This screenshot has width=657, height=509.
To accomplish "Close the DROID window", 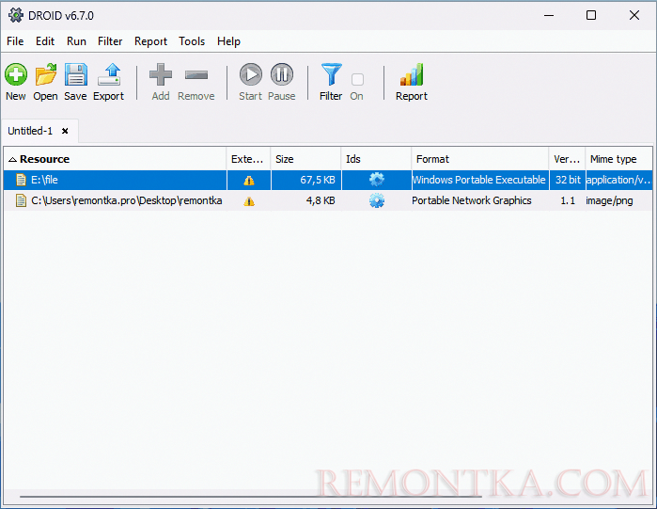I will pos(634,15).
